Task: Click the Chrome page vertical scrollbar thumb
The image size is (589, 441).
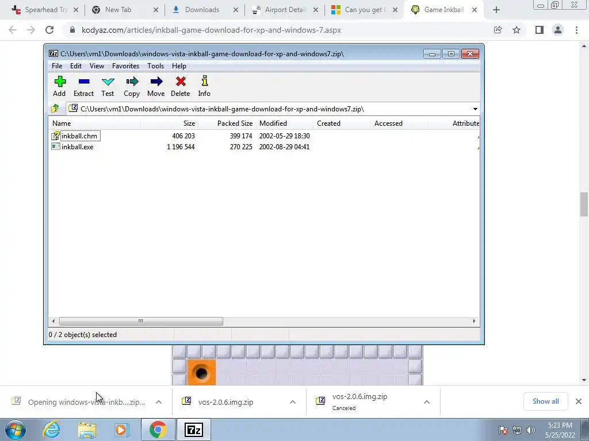Action: click(584, 204)
